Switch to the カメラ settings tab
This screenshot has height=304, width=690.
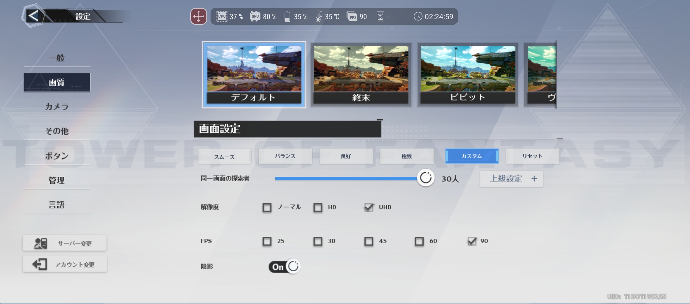click(x=57, y=106)
